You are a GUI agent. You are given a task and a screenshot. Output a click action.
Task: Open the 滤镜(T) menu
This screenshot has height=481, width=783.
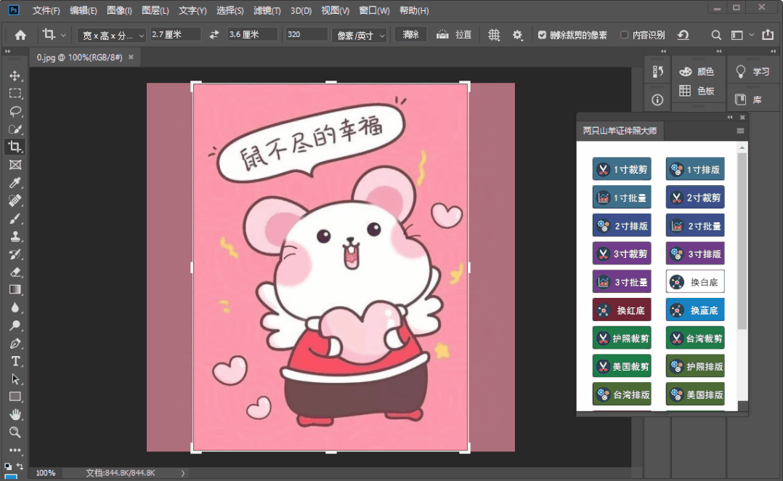267,11
